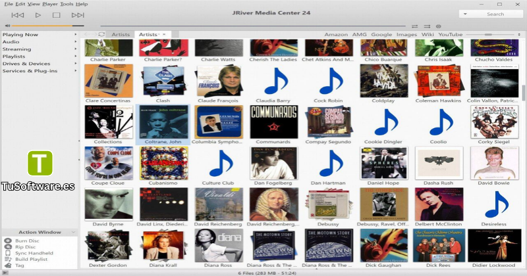527x276 pixels.
Task: Open the Coldplay artist thumbnail
Action: click(x=384, y=81)
